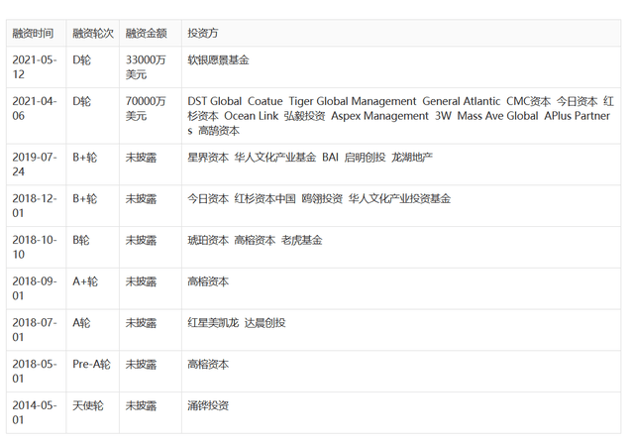The height and width of the screenshot is (445, 631).
Task: Click investor 启明创投
Action: click(365, 158)
